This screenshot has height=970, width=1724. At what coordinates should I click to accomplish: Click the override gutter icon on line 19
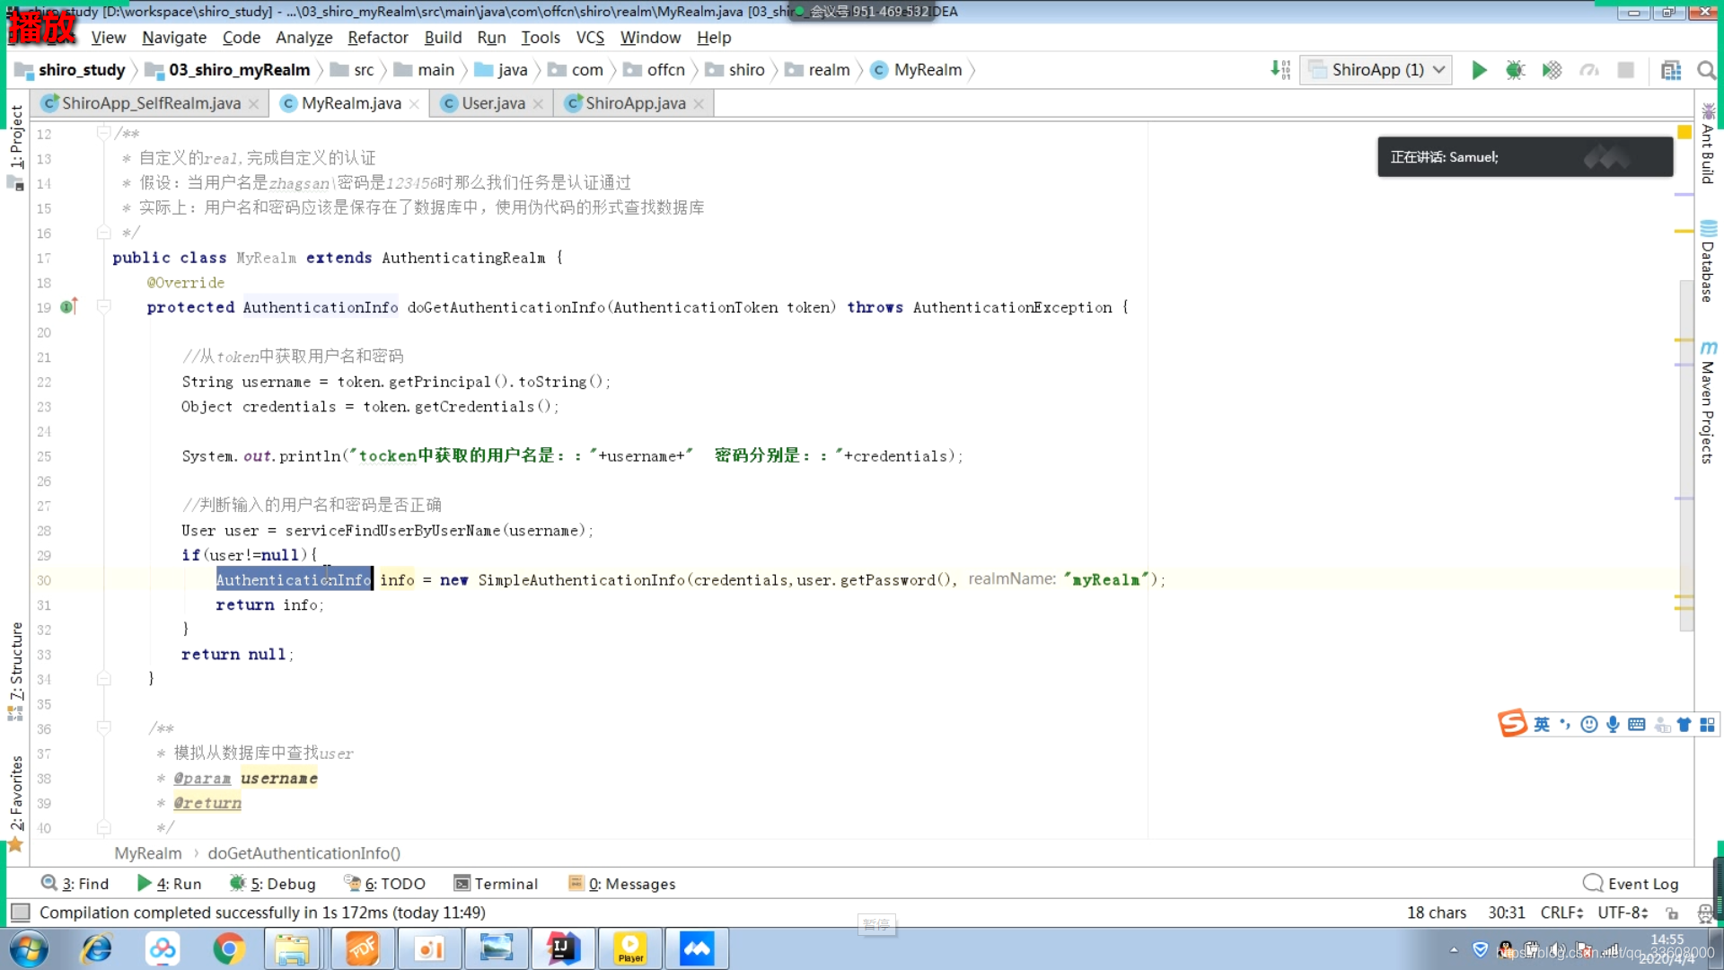tap(69, 307)
